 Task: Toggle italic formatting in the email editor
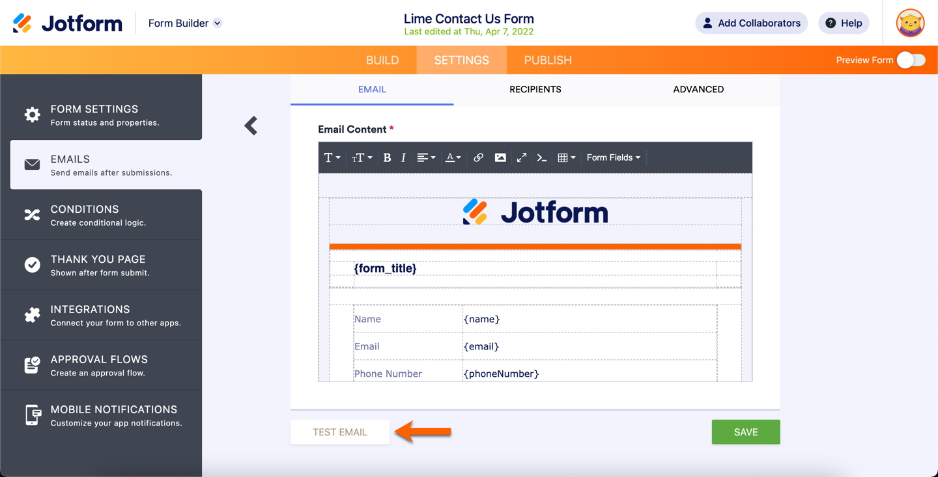point(404,157)
